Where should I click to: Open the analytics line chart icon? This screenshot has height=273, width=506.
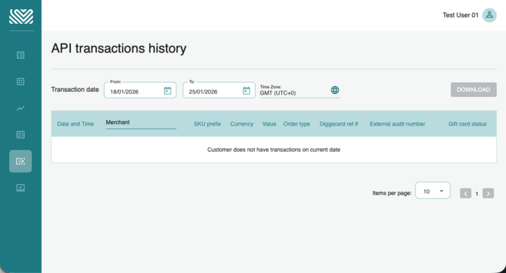20,108
